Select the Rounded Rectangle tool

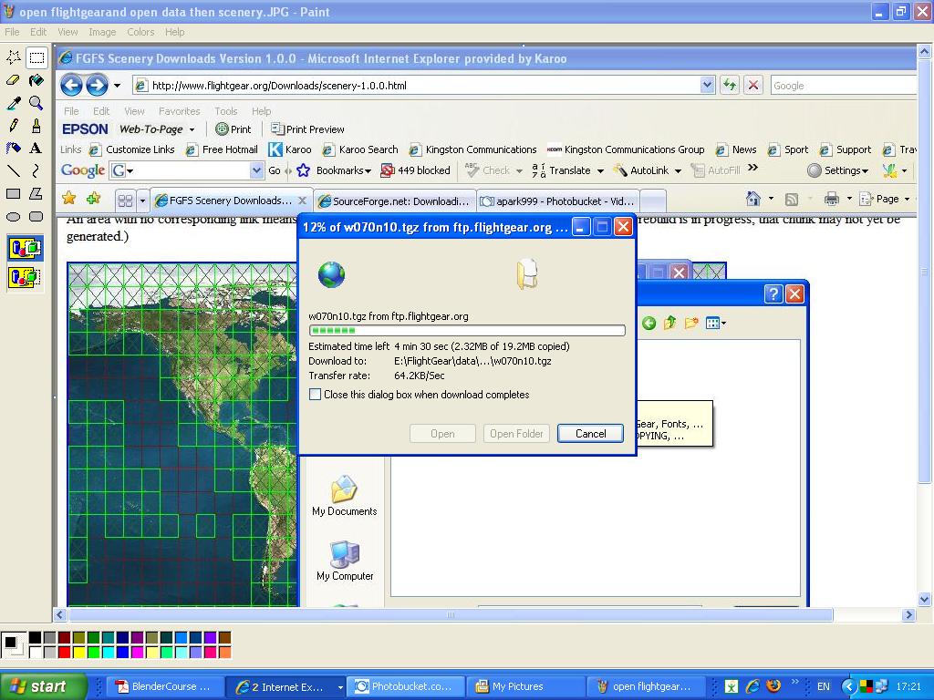pyautogui.click(x=36, y=216)
